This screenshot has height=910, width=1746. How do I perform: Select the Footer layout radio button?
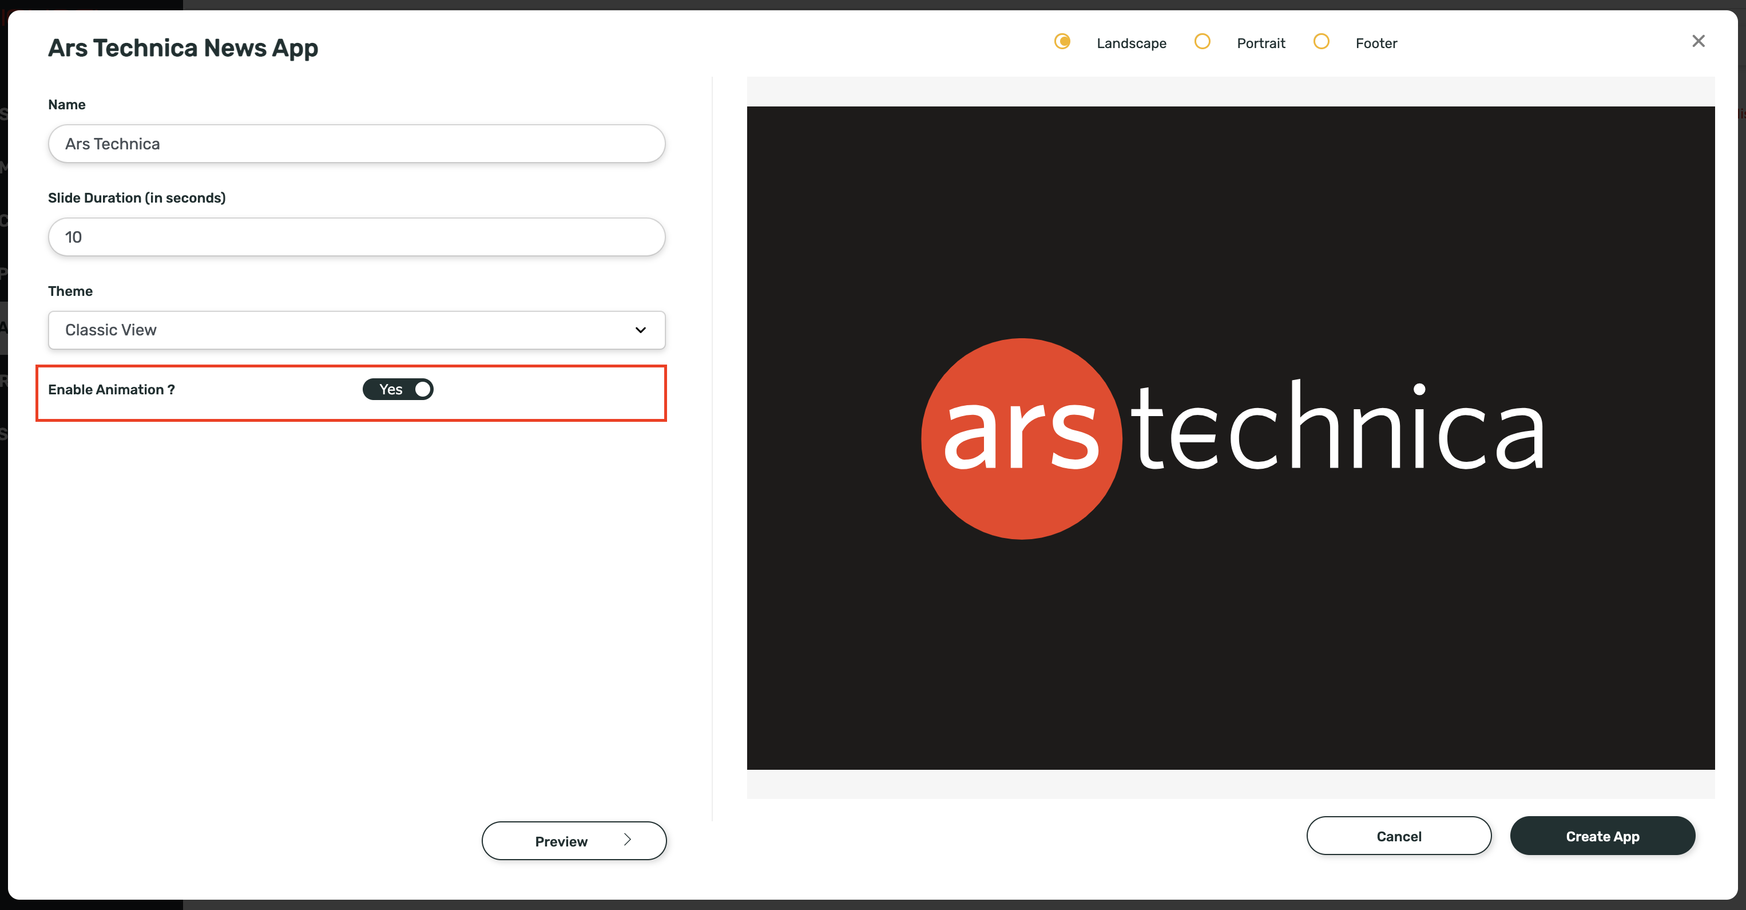coord(1320,42)
